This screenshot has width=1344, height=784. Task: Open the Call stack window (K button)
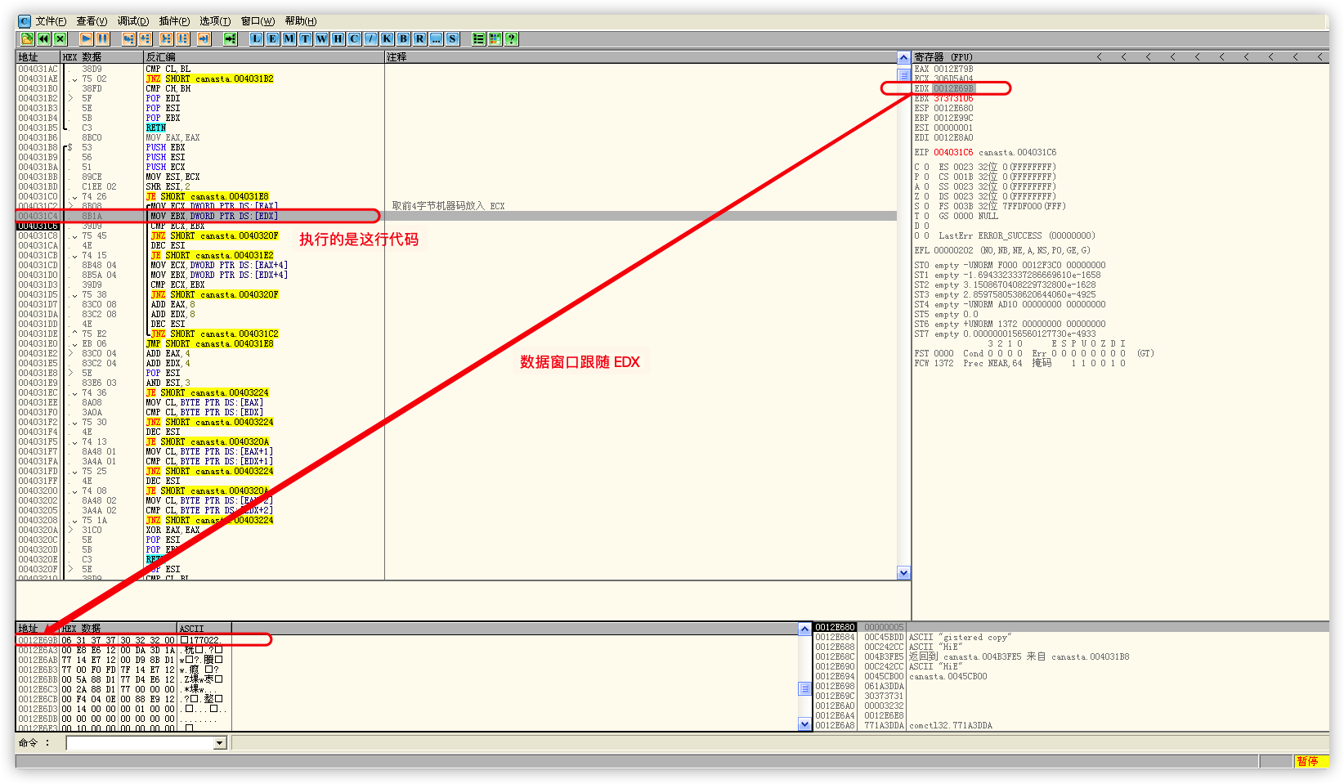[x=387, y=38]
